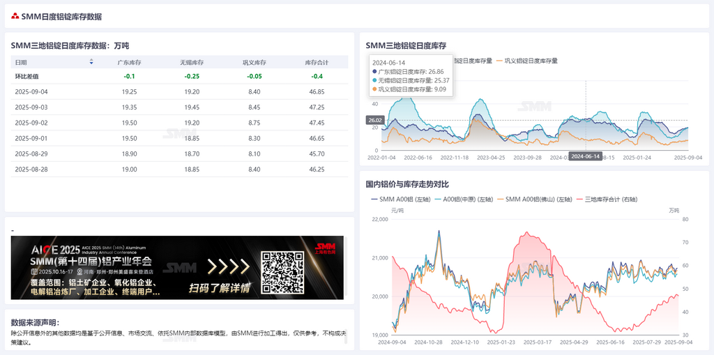This screenshot has width=714, height=355.
Task: Click the -0.25 value in 环比差值 row
Action: pyautogui.click(x=192, y=76)
